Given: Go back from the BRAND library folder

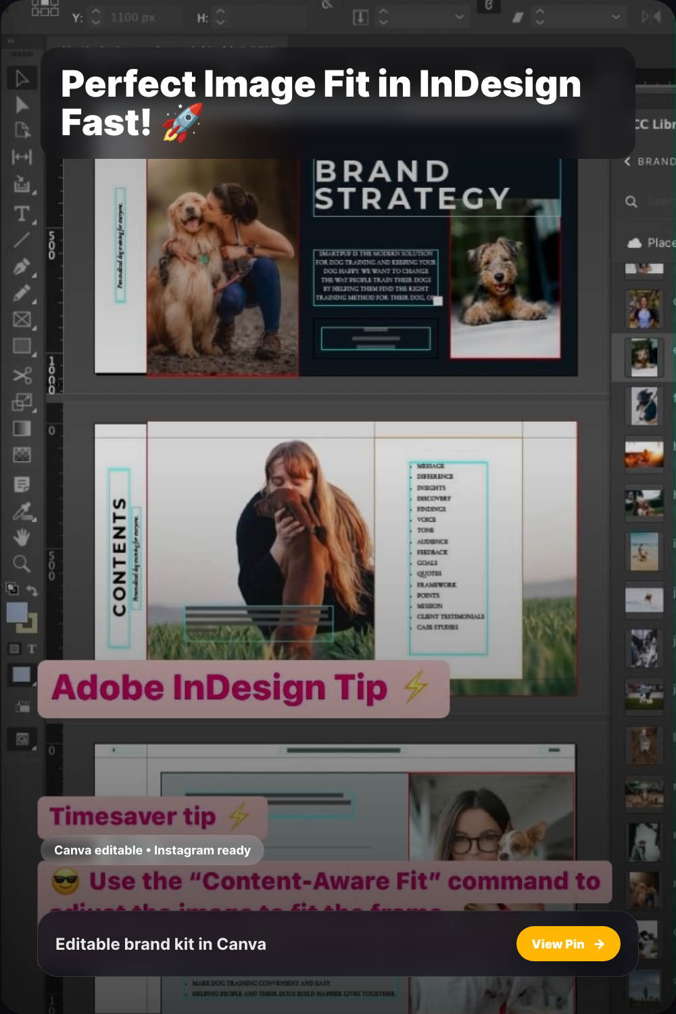Looking at the screenshot, I should (627, 162).
